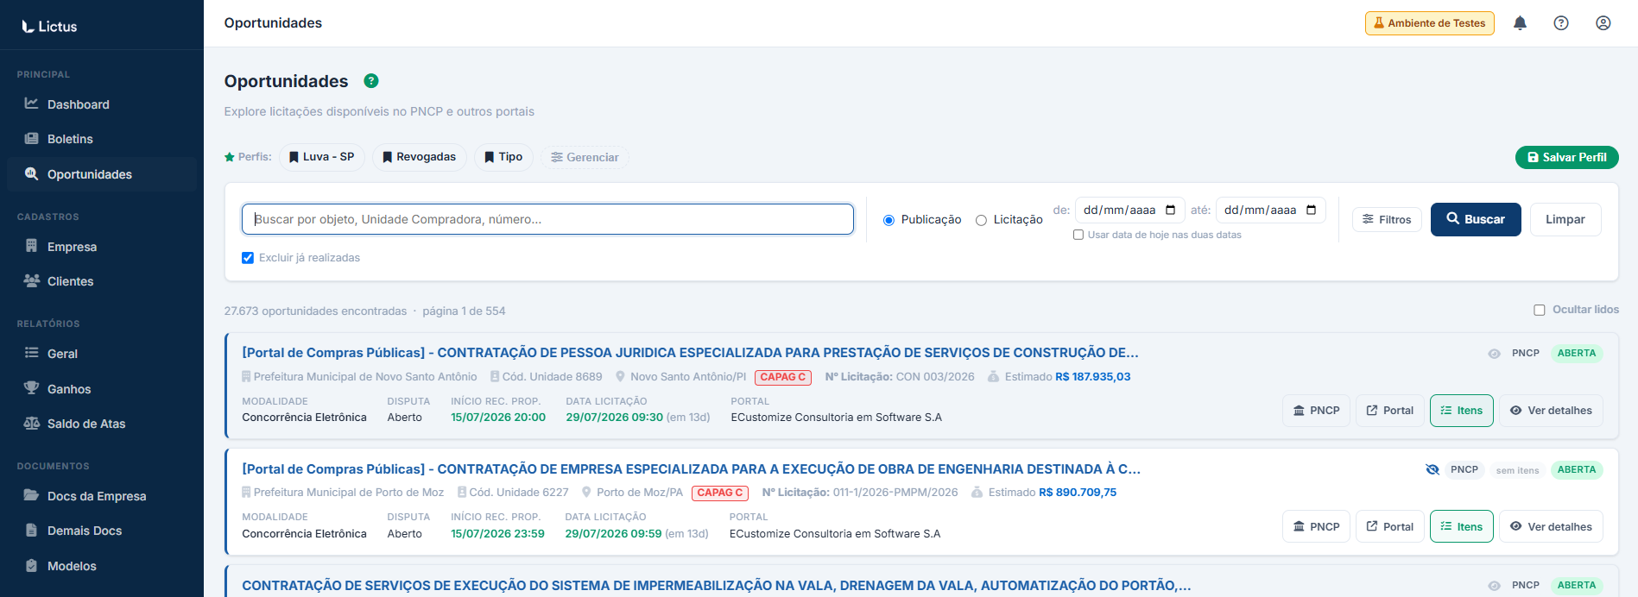Viewport: 1638px width, 597px height.
Task: Click the 'sem itens' label on second card
Action: pos(1517,470)
